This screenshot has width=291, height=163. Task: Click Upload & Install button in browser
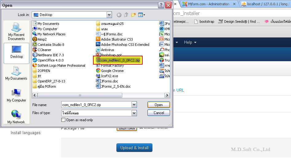(134, 148)
